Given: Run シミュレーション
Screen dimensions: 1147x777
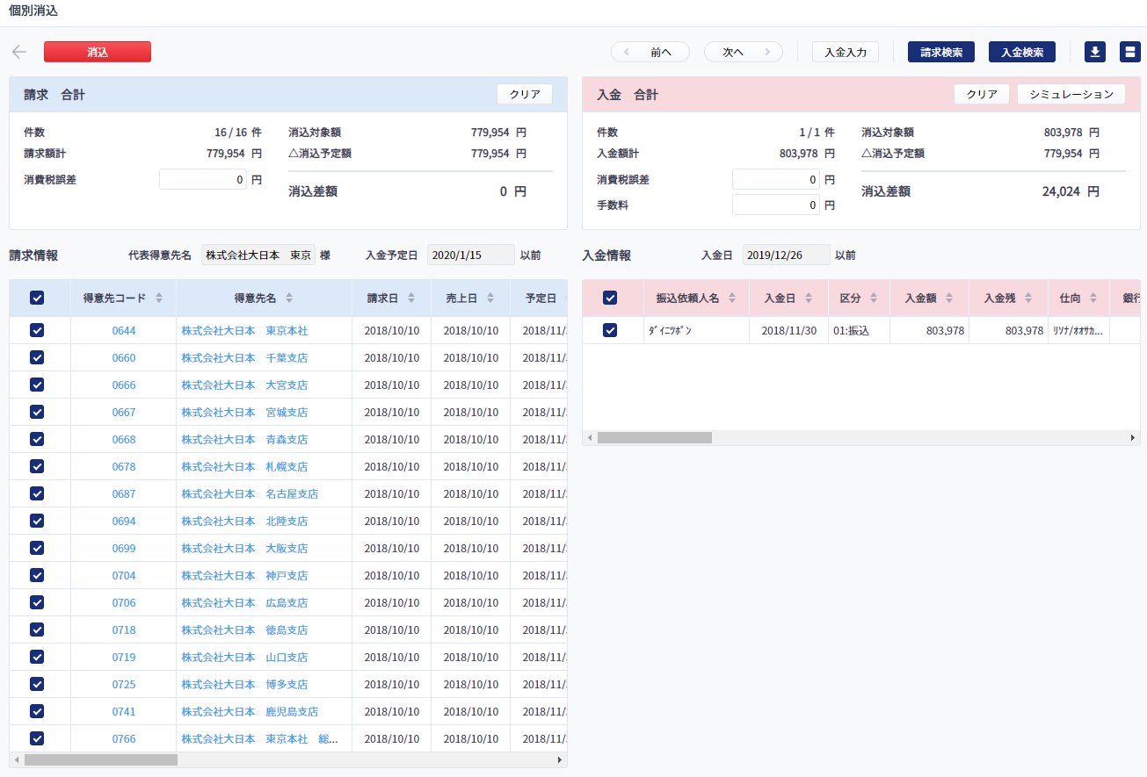Looking at the screenshot, I should (x=1071, y=94).
